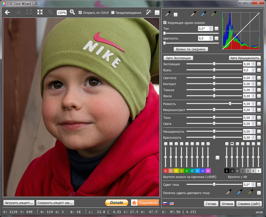Click the magic wand auto-correct icon
This screenshot has height=217, width=266.
(149, 12)
